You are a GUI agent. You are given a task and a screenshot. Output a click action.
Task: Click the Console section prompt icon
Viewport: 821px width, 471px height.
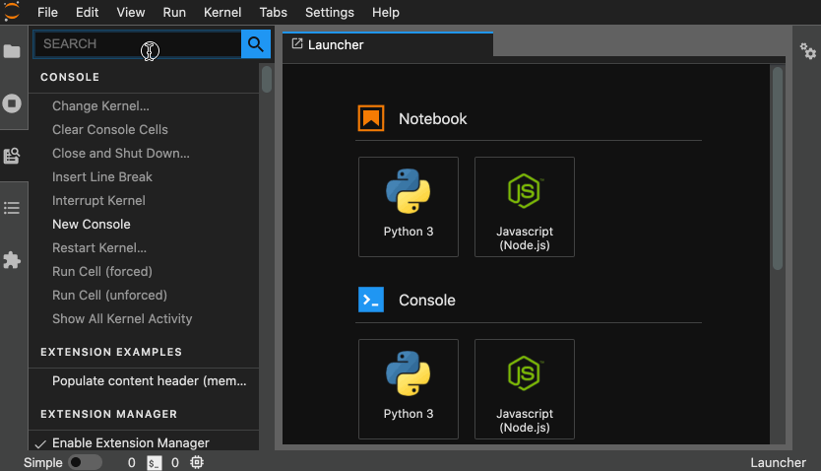click(371, 300)
